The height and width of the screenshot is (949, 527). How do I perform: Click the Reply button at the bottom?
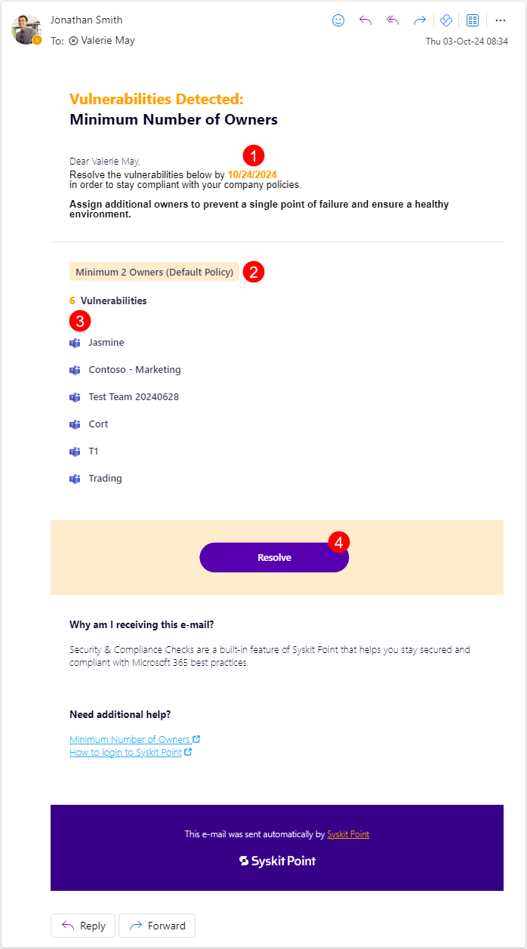pos(82,925)
